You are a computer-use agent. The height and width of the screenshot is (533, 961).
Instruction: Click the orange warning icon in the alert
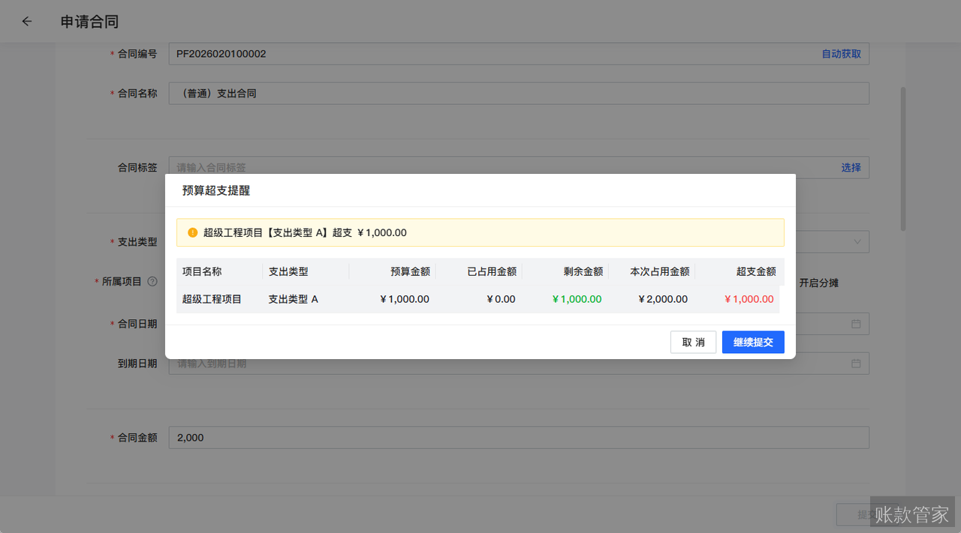pyautogui.click(x=192, y=232)
